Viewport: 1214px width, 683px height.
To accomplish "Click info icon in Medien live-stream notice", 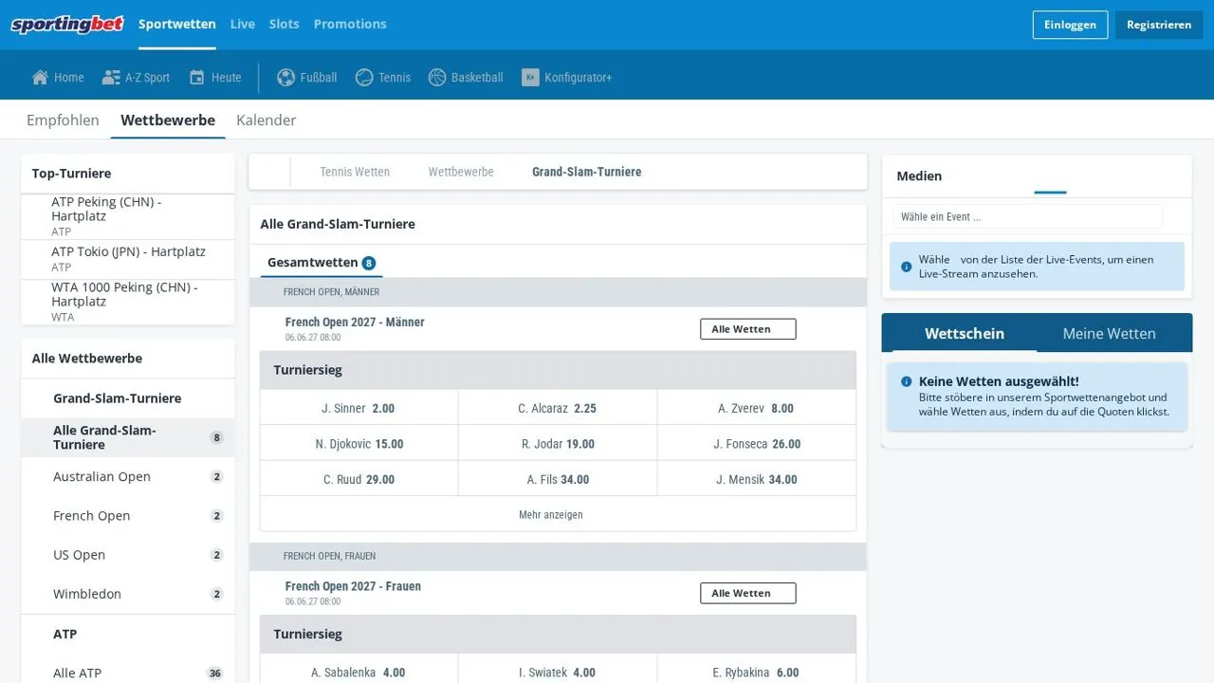I will [907, 267].
